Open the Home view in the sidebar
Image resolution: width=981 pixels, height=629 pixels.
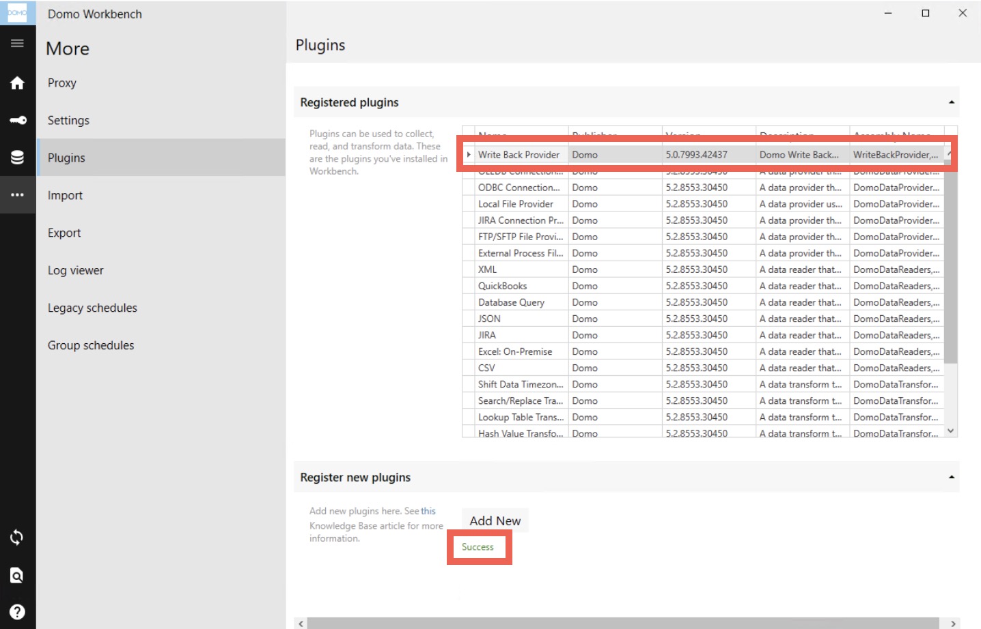[17, 82]
